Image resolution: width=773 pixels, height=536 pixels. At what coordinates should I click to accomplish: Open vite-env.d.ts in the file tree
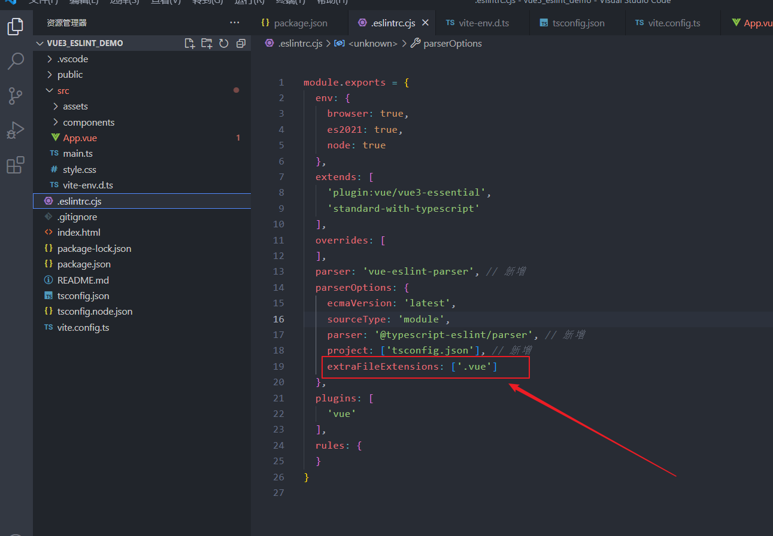coord(142,185)
